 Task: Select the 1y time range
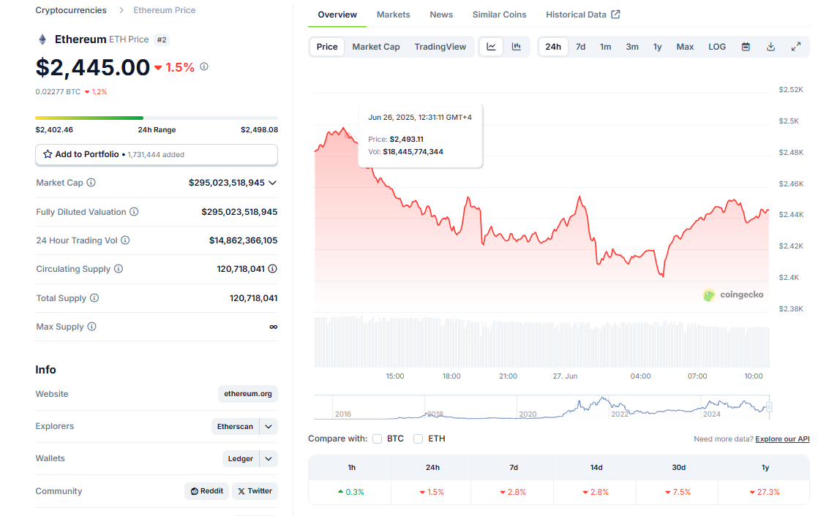[657, 47]
